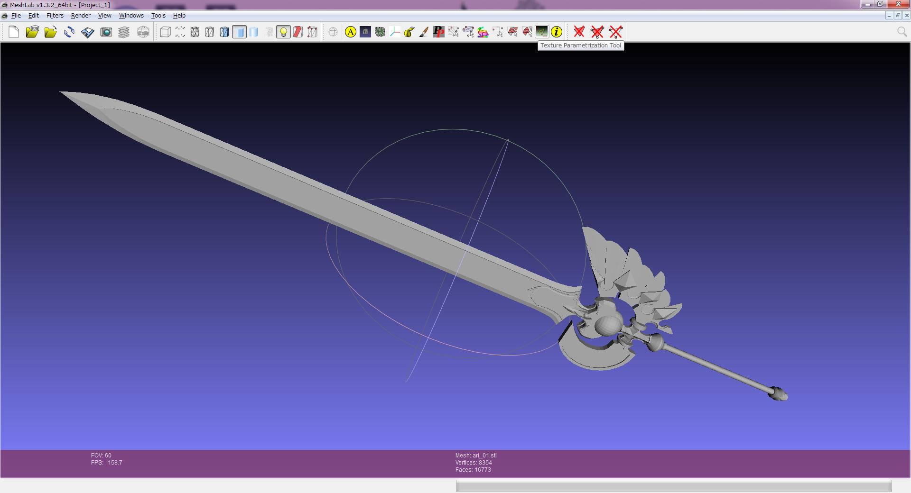This screenshot has width=911, height=493.
Task: Reload the current mesh
Action: coord(69,32)
